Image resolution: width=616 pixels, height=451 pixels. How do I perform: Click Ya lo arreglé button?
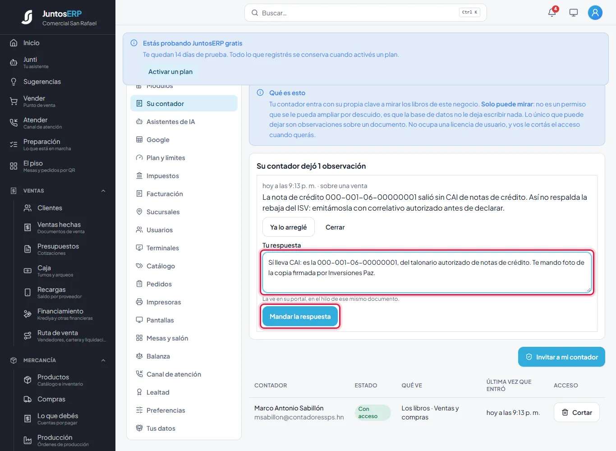tap(289, 227)
